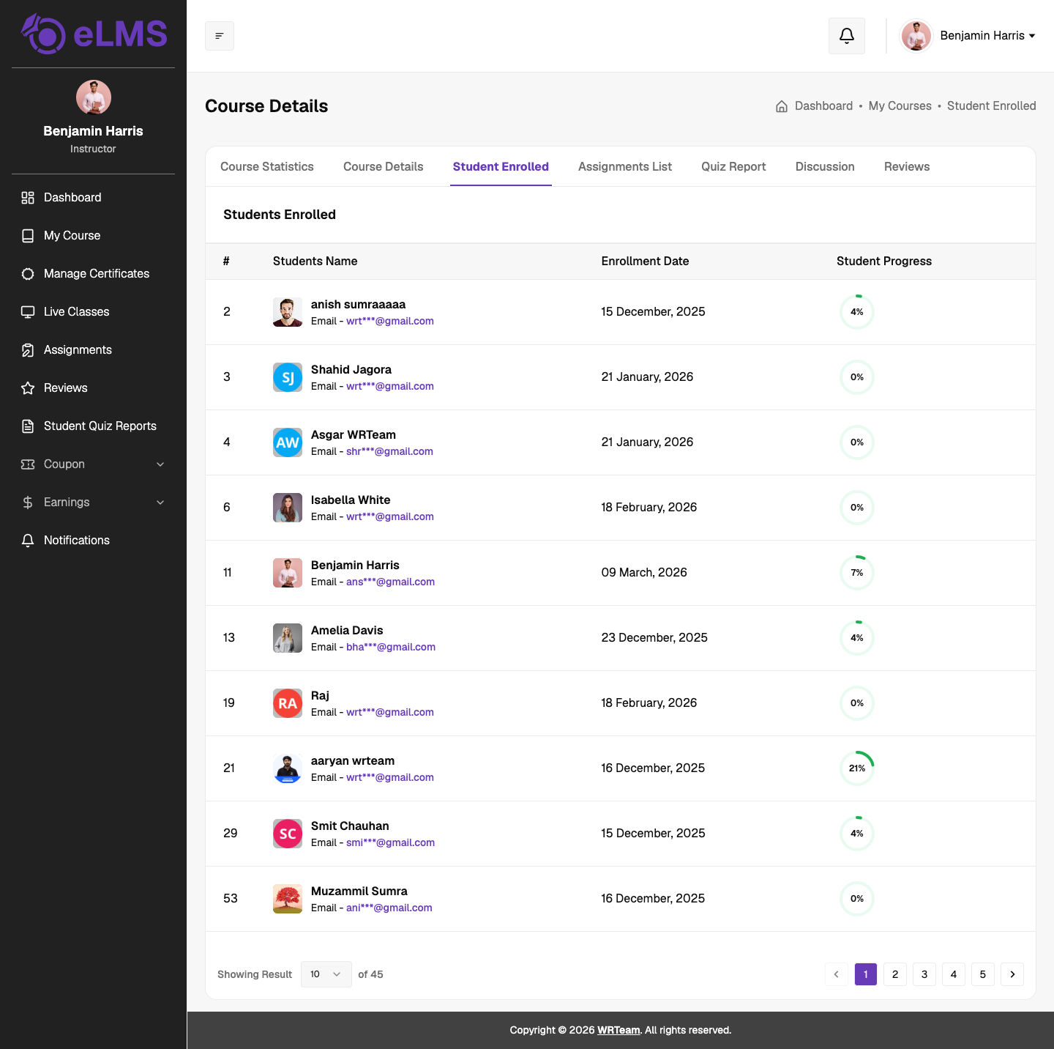Click aaryan wrteam's 21% progress circle
The height and width of the screenshot is (1049, 1054).
click(x=857, y=768)
